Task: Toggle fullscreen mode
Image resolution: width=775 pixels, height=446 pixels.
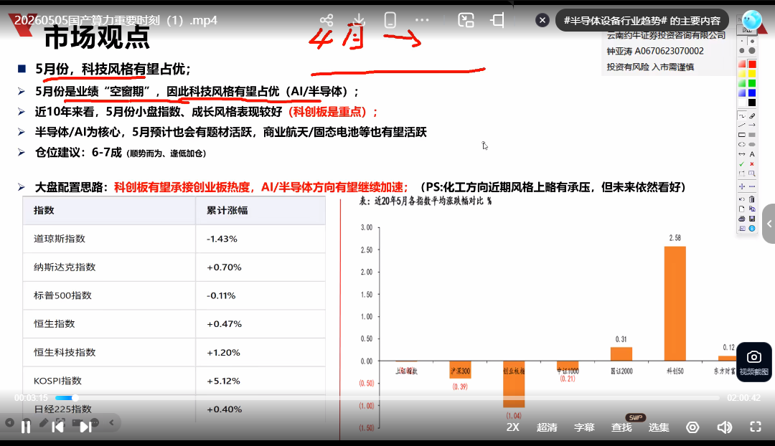Action: click(x=756, y=427)
